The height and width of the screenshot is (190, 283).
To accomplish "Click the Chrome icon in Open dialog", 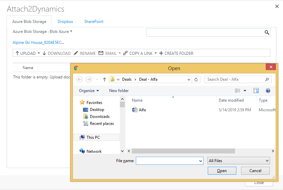I will pos(76,68).
